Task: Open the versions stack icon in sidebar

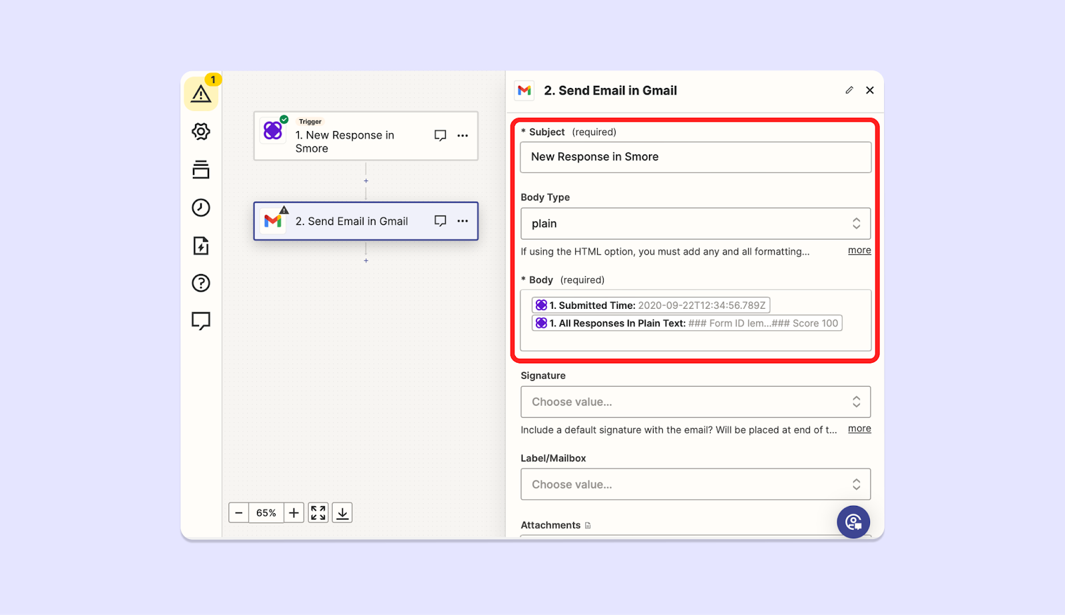Action: point(201,170)
